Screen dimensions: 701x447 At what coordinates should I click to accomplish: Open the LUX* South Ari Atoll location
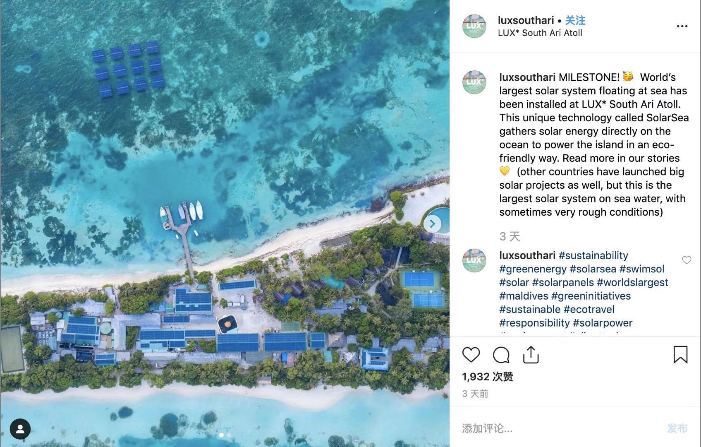pos(540,33)
